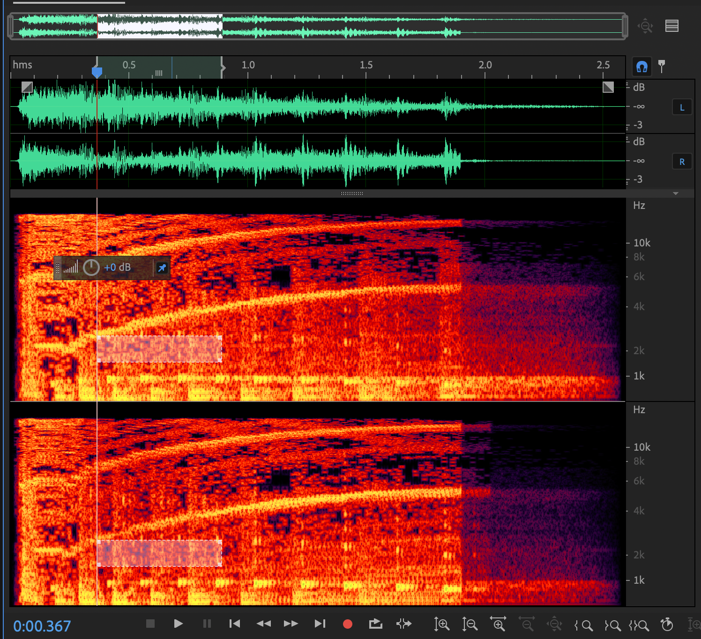Click the horizontal zoom in icon
The height and width of the screenshot is (639, 701).
pos(498,624)
